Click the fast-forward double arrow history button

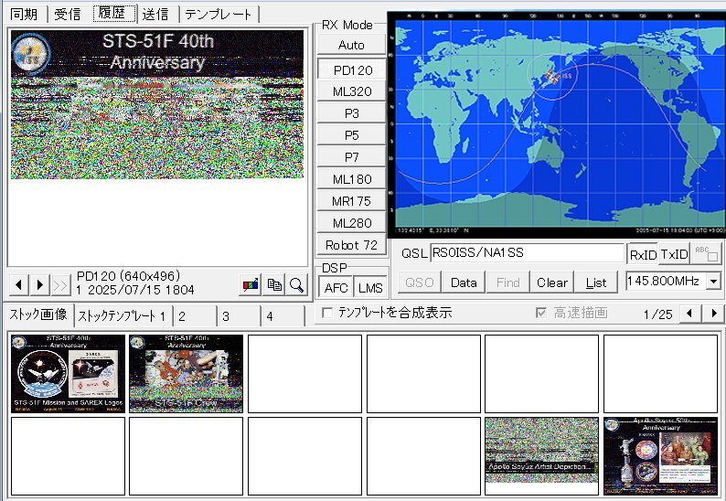tap(60, 285)
